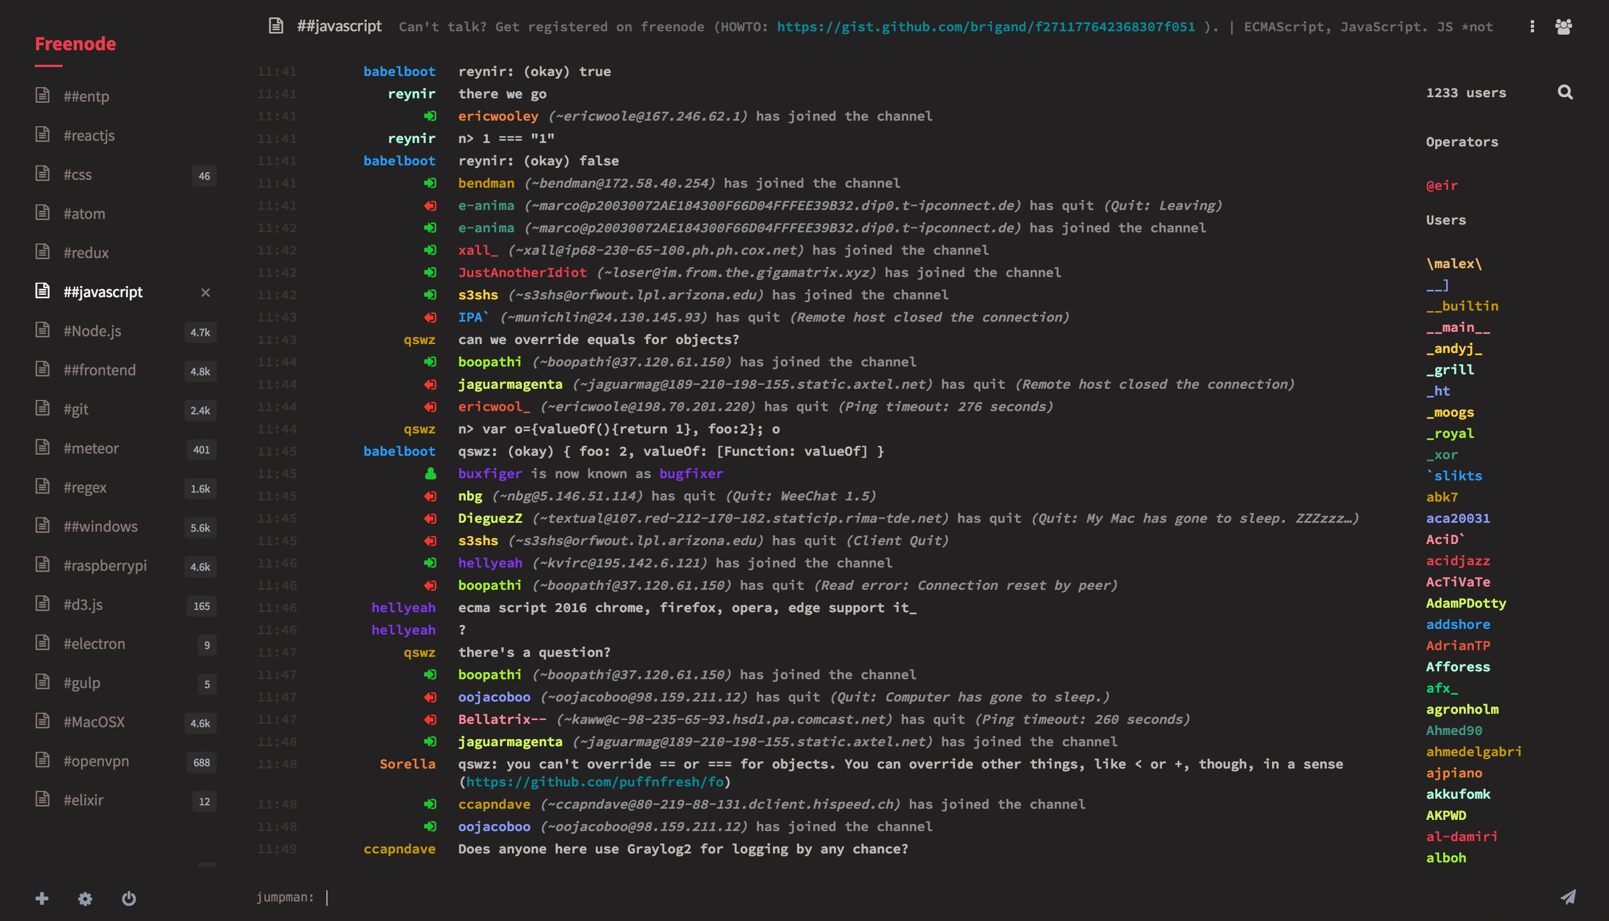
Task: Click the ##javascript header document icon
Action: [x=276, y=25]
